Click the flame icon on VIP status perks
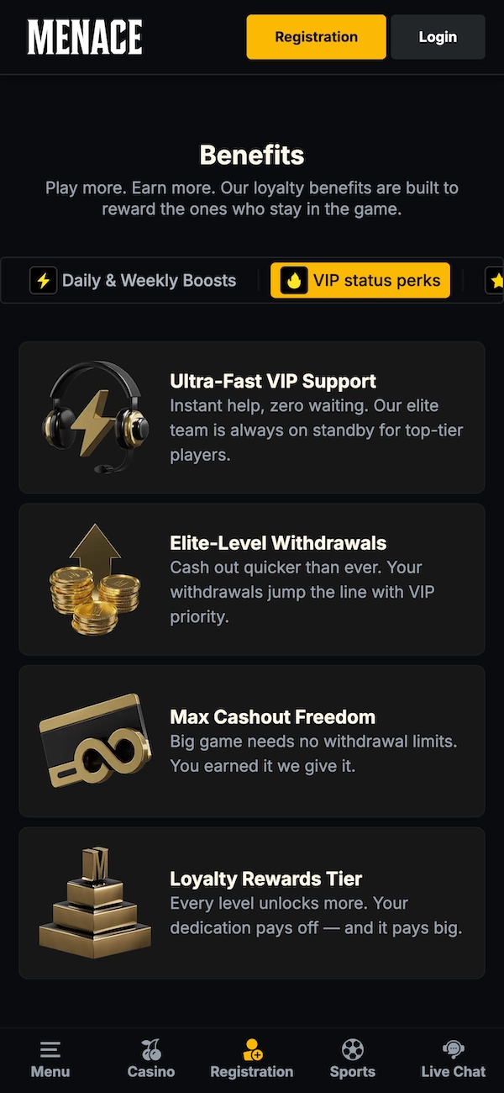504x1093 pixels. pyautogui.click(x=293, y=280)
